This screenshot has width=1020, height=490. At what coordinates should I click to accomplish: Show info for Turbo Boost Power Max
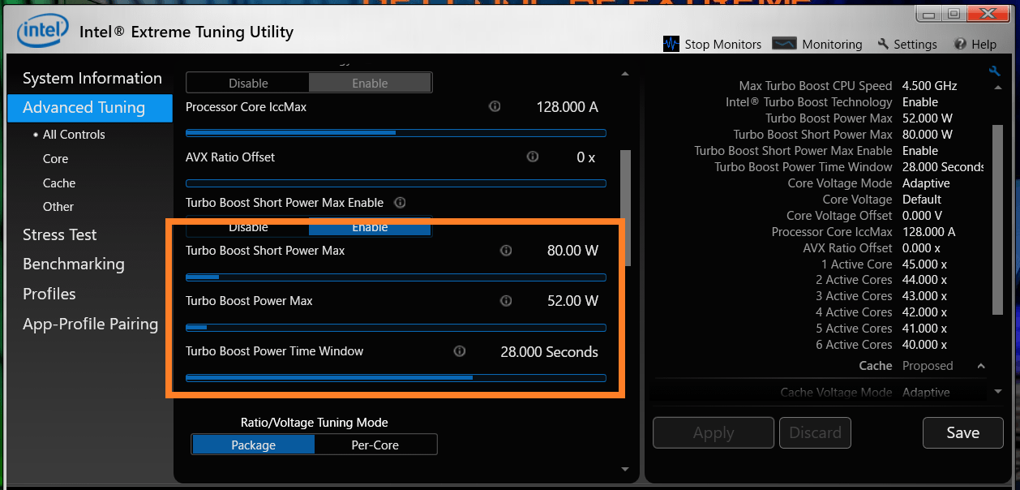[506, 301]
